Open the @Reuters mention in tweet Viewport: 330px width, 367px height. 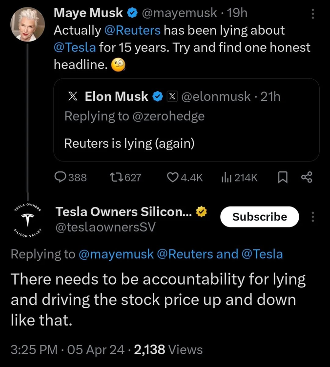point(132,30)
